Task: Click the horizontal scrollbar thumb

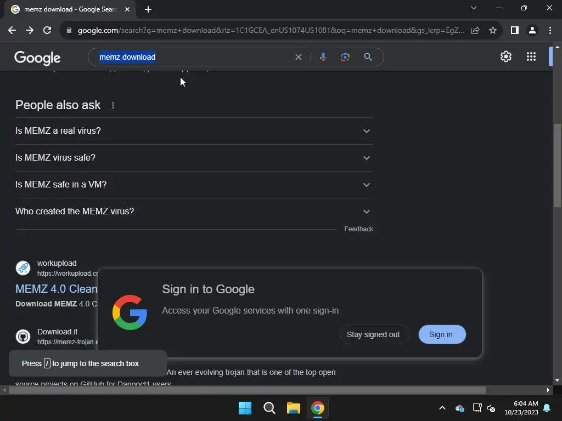Action: [248, 390]
